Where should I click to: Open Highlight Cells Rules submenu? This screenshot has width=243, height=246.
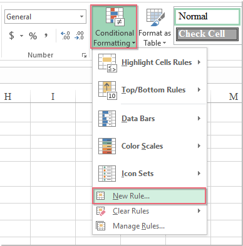[150, 62]
